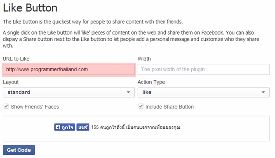Click the Thai Share (แชร์) button
This screenshot has height=158, width=275.
(83, 127)
